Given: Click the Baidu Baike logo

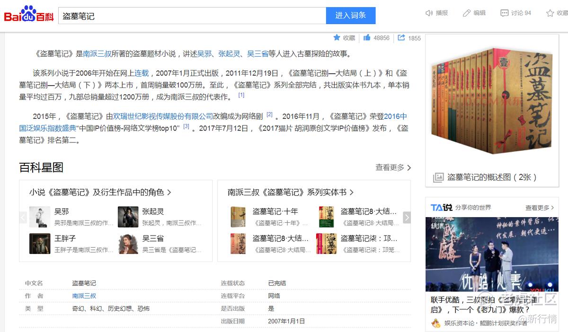Looking at the screenshot, I should click(29, 15).
